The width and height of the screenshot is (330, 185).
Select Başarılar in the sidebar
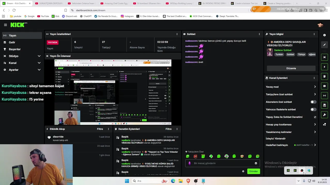coord(22,49)
